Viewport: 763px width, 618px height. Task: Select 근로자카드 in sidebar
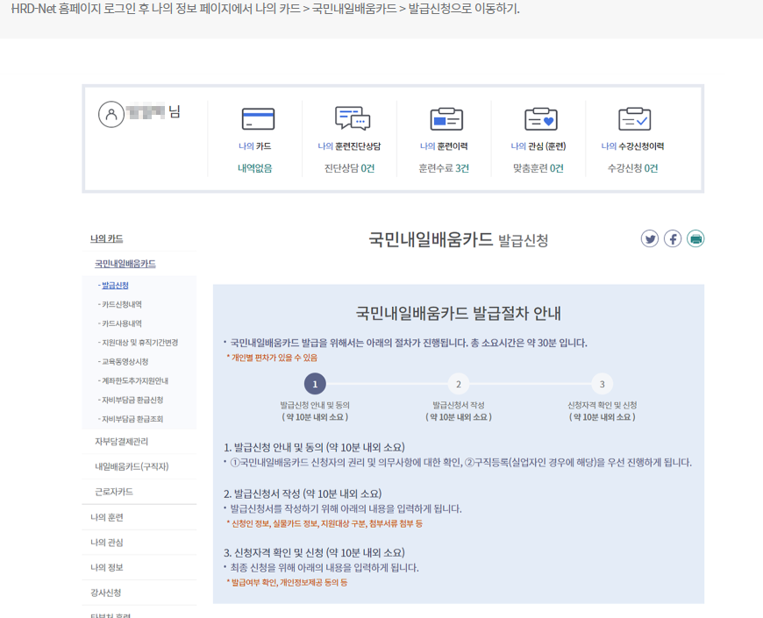114,492
